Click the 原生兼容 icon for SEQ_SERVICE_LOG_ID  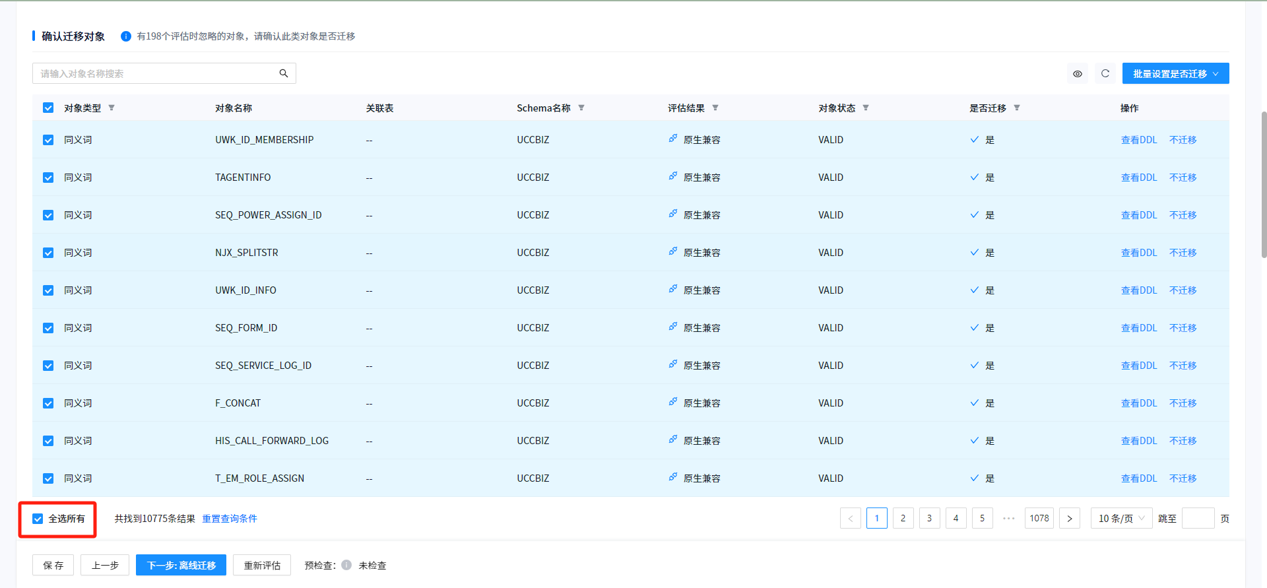click(x=673, y=364)
